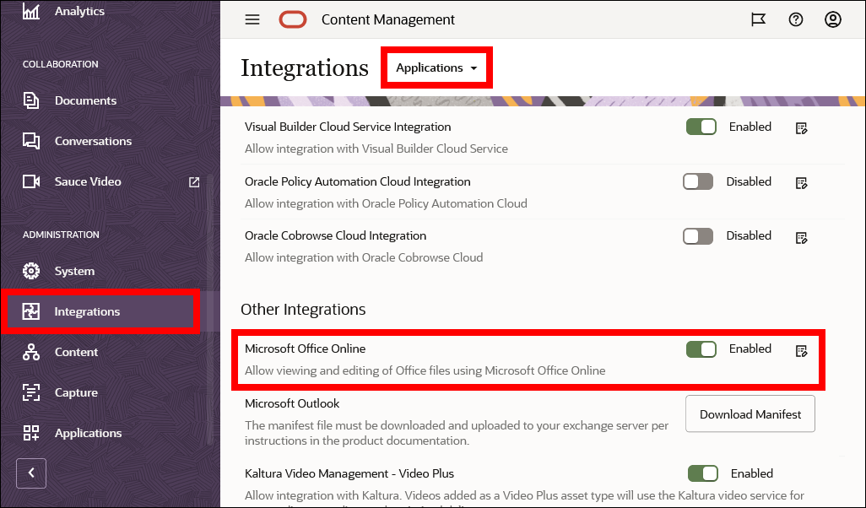Open Content administration page
866x508 pixels.
pos(76,352)
